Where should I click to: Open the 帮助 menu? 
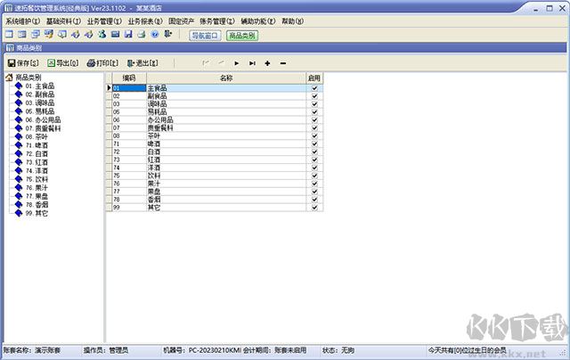(292, 21)
